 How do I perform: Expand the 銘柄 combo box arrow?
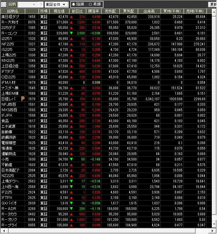[x=34, y=5]
